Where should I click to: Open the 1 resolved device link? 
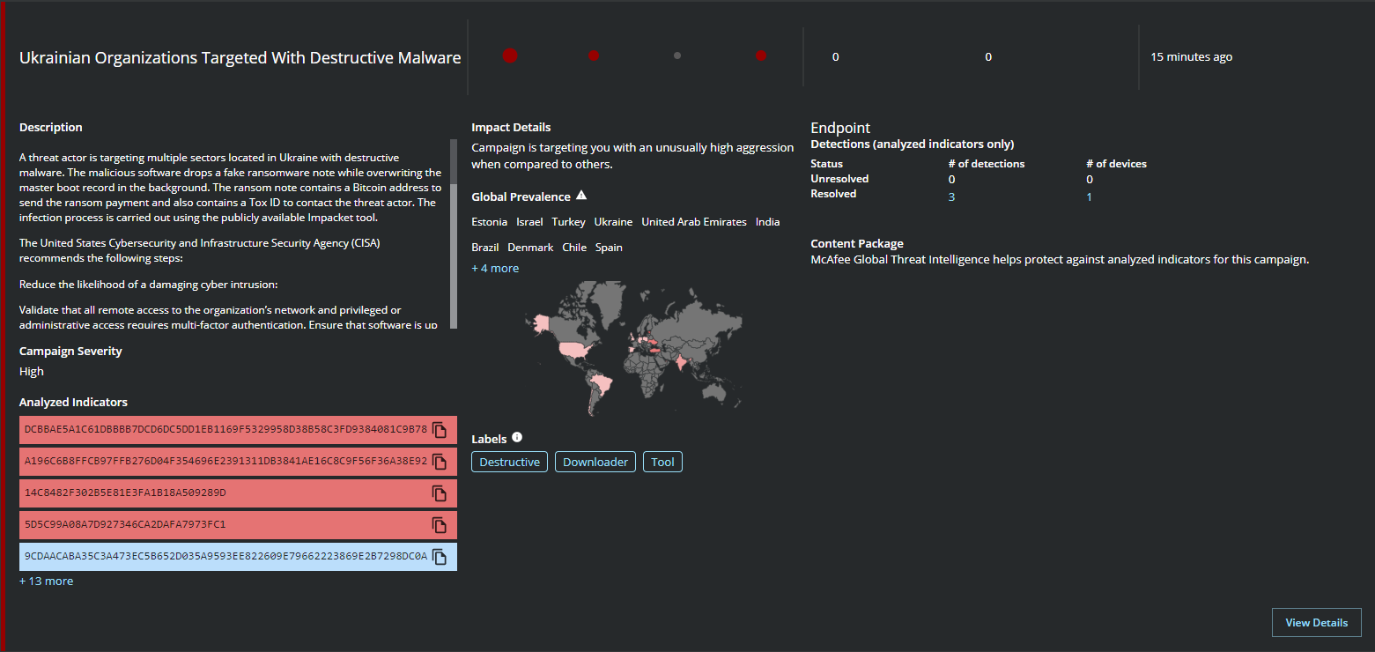click(x=1089, y=196)
